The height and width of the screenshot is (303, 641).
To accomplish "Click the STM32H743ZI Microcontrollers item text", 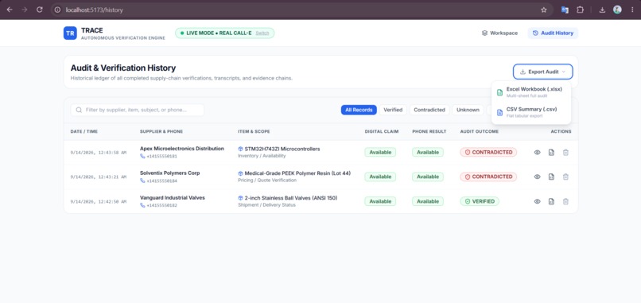I will [x=282, y=150].
